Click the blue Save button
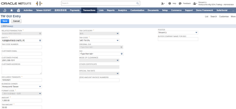236x109 pixels. tap(5, 21)
